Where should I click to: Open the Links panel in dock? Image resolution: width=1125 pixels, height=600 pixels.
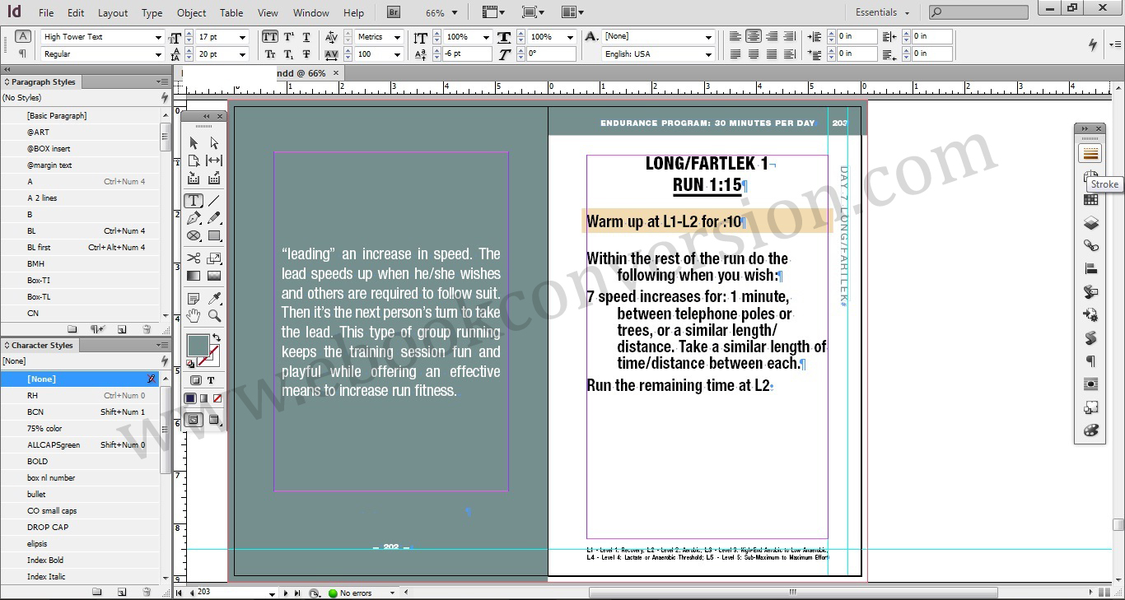point(1090,245)
